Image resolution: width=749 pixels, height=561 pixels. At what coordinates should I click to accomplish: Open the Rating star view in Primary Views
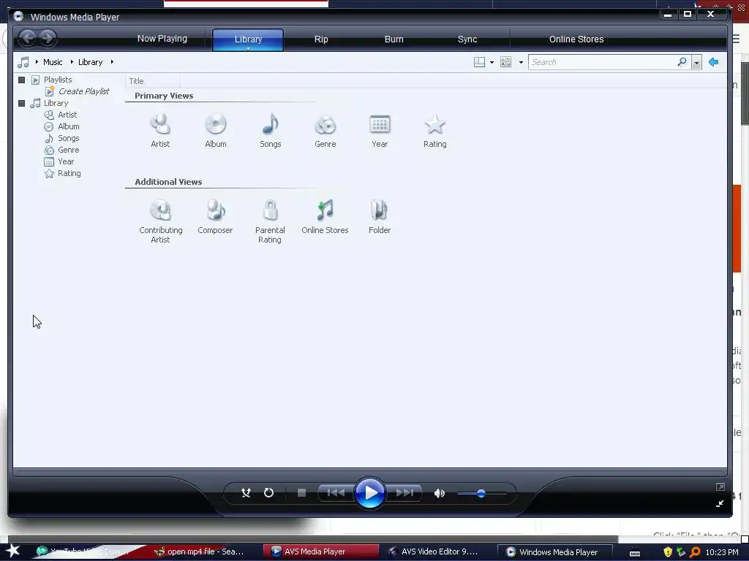pos(434,130)
